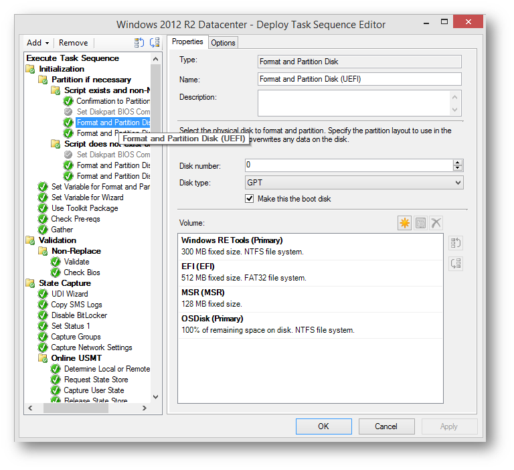514x470 pixels.
Task: Select Set Variable for Format and Partition step
Action: (100, 187)
